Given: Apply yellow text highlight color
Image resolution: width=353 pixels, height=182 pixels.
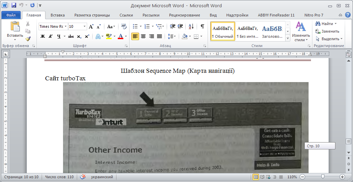Looking at the screenshot, I should 109,36.
